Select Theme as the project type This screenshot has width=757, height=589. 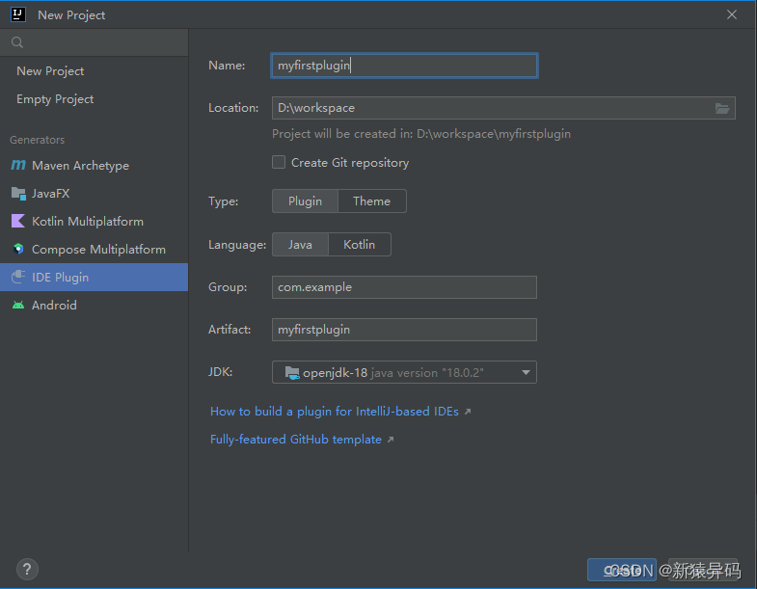pyautogui.click(x=371, y=201)
